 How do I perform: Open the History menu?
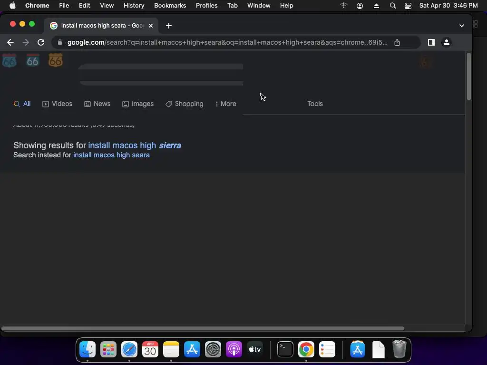[x=134, y=6]
